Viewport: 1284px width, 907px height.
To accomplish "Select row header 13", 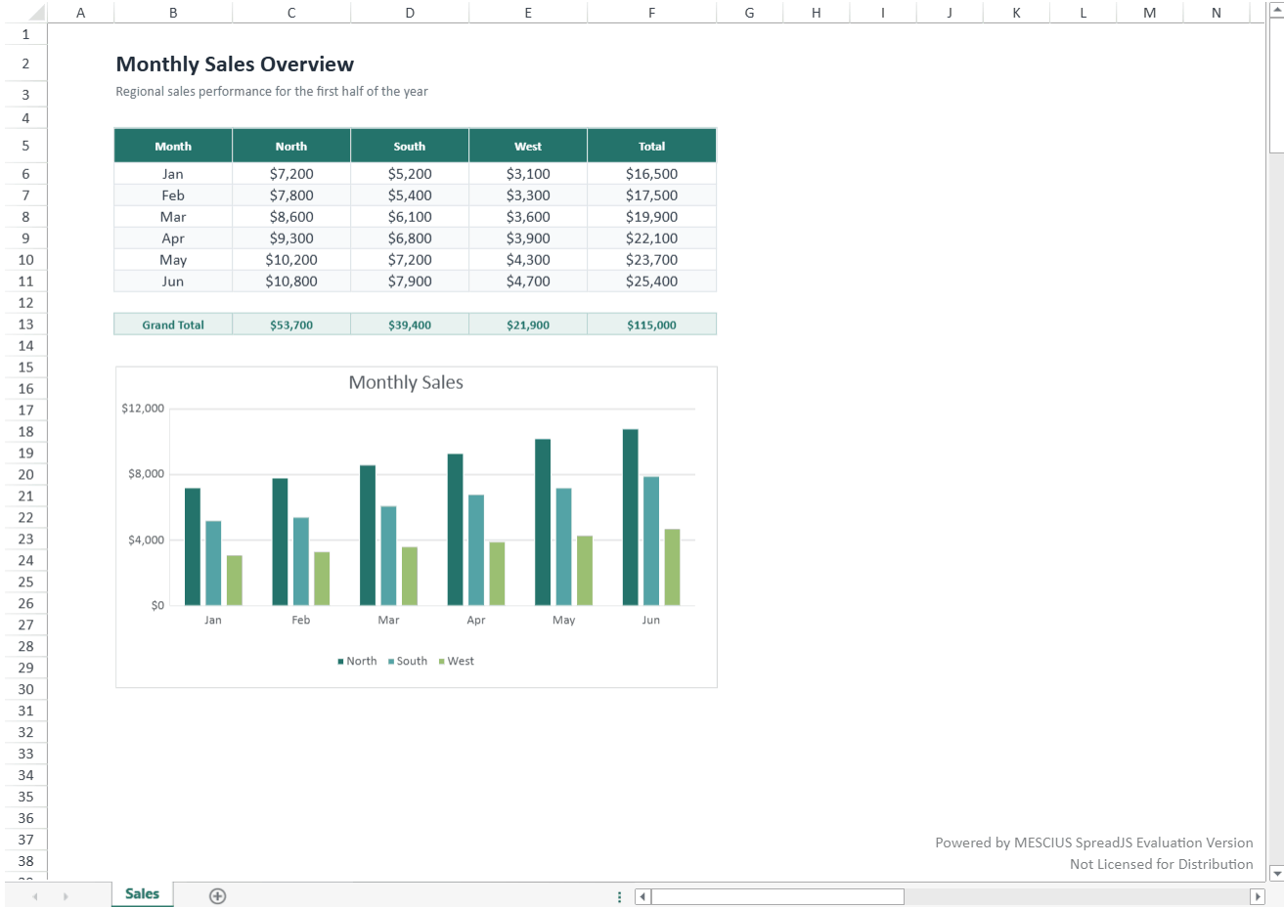I will [x=25, y=324].
